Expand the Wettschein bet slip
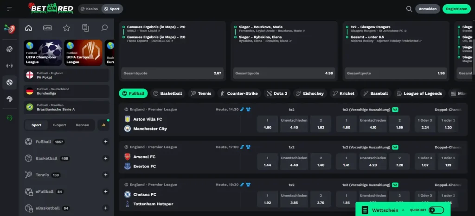This screenshot has width=475, height=216. (384, 210)
